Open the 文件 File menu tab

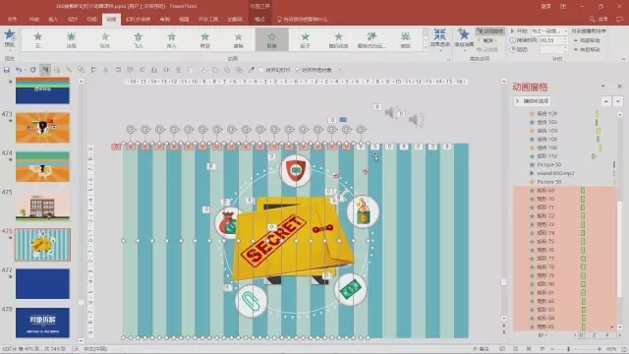point(12,20)
